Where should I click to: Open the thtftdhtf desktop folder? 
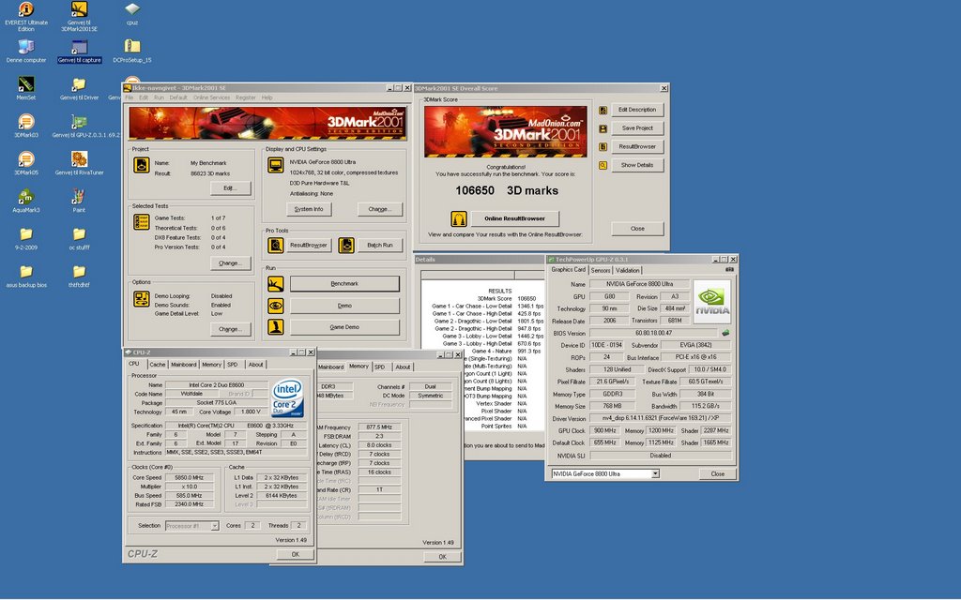tap(79, 272)
